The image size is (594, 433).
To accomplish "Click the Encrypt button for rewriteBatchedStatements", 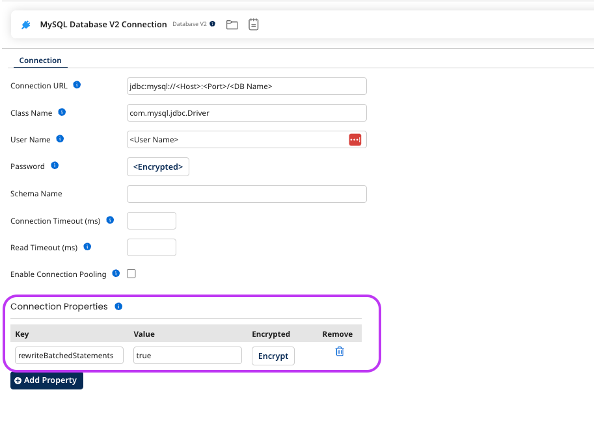I will coord(273,356).
